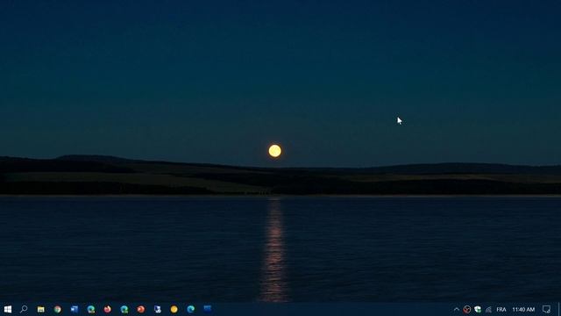Open the Windows Start menu
This screenshot has width=561, height=316.
(x=8, y=309)
